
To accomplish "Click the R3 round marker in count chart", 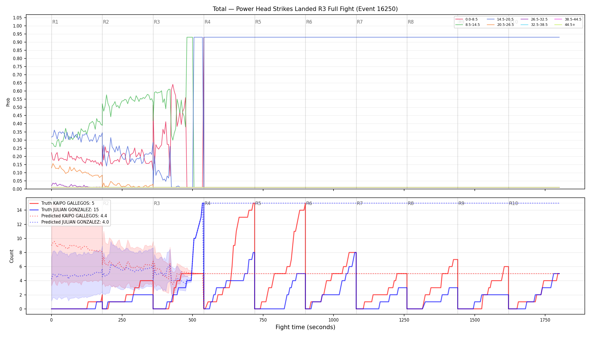I will pyautogui.click(x=157, y=203).
